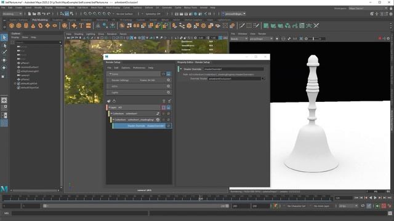Toggle visibility checkbox of defaultObjectSet
Image resolution: width=394 pixels, height=221 pixels.
pyautogui.click(x=18, y=88)
